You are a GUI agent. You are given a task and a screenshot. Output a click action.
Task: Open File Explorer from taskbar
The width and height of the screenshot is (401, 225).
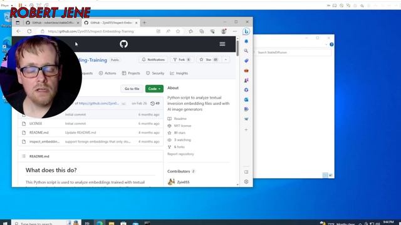click(112, 223)
